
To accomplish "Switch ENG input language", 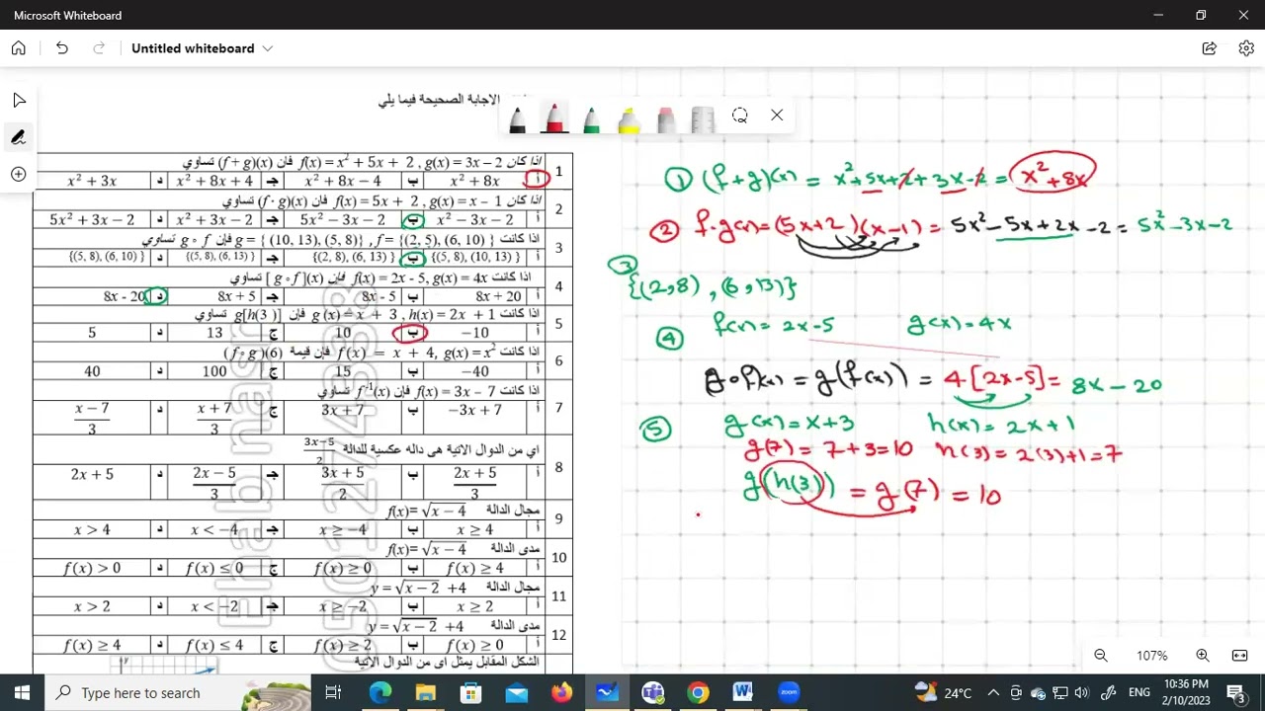I will pos(1138,692).
